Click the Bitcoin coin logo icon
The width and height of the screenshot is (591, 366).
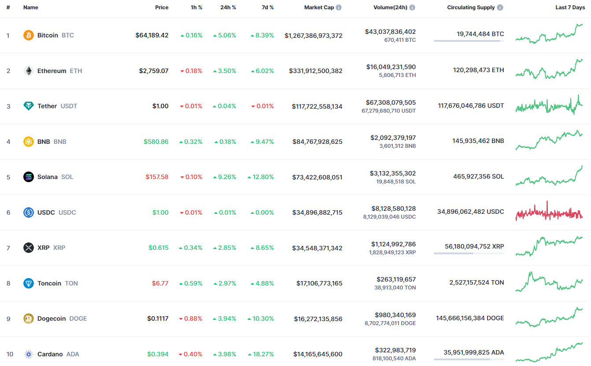29,35
